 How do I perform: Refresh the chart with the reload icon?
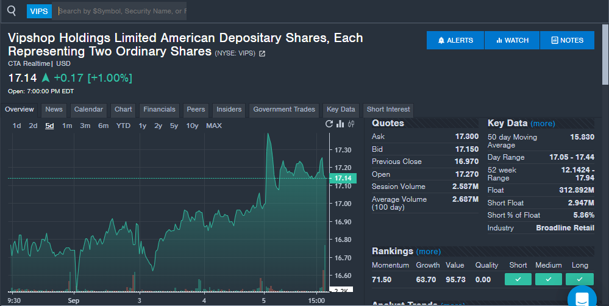(329, 124)
